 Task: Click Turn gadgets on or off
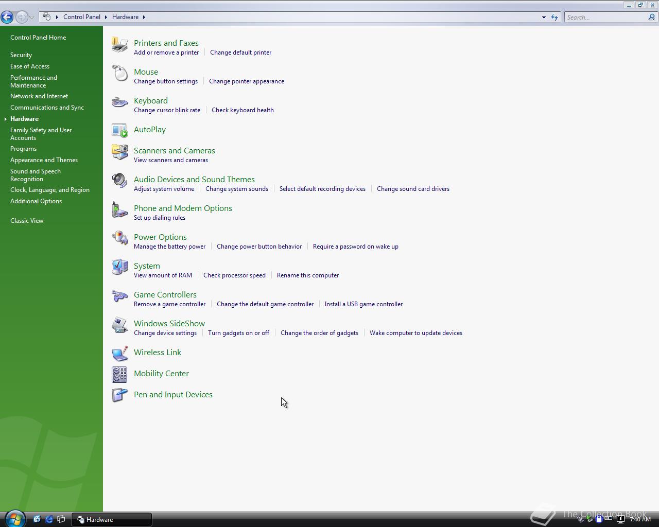tap(238, 333)
